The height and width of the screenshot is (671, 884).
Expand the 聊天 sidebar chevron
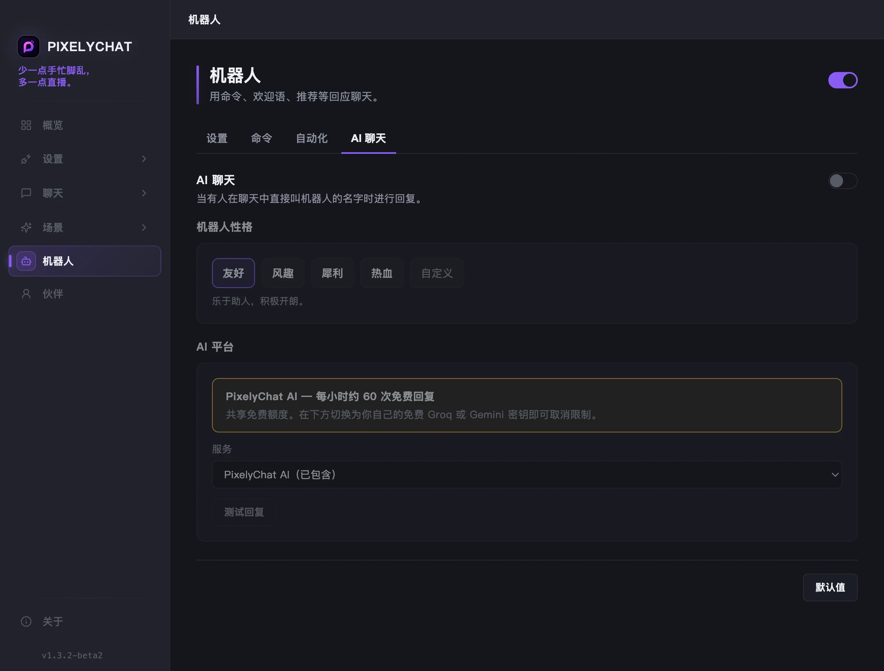[x=144, y=193]
